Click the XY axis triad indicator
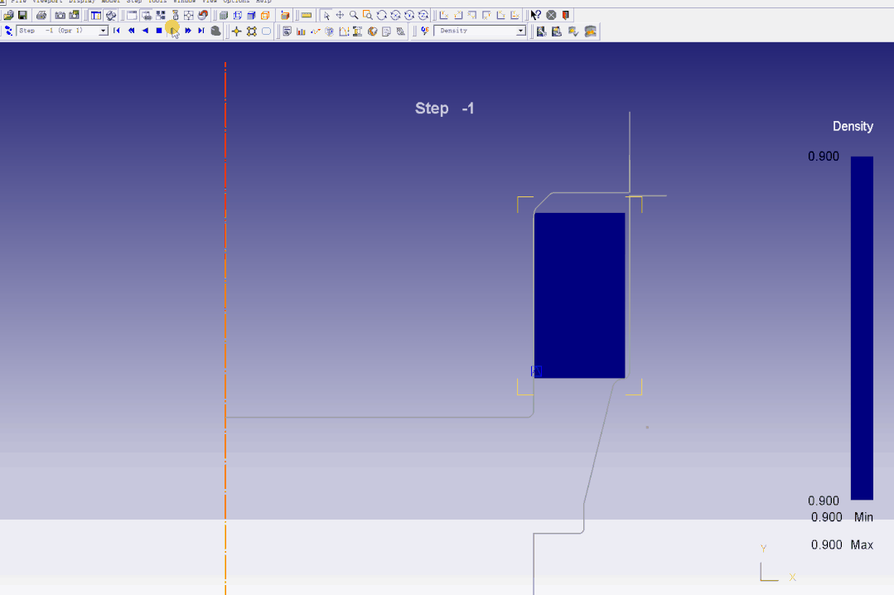894x595 pixels. [x=778, y=564]
